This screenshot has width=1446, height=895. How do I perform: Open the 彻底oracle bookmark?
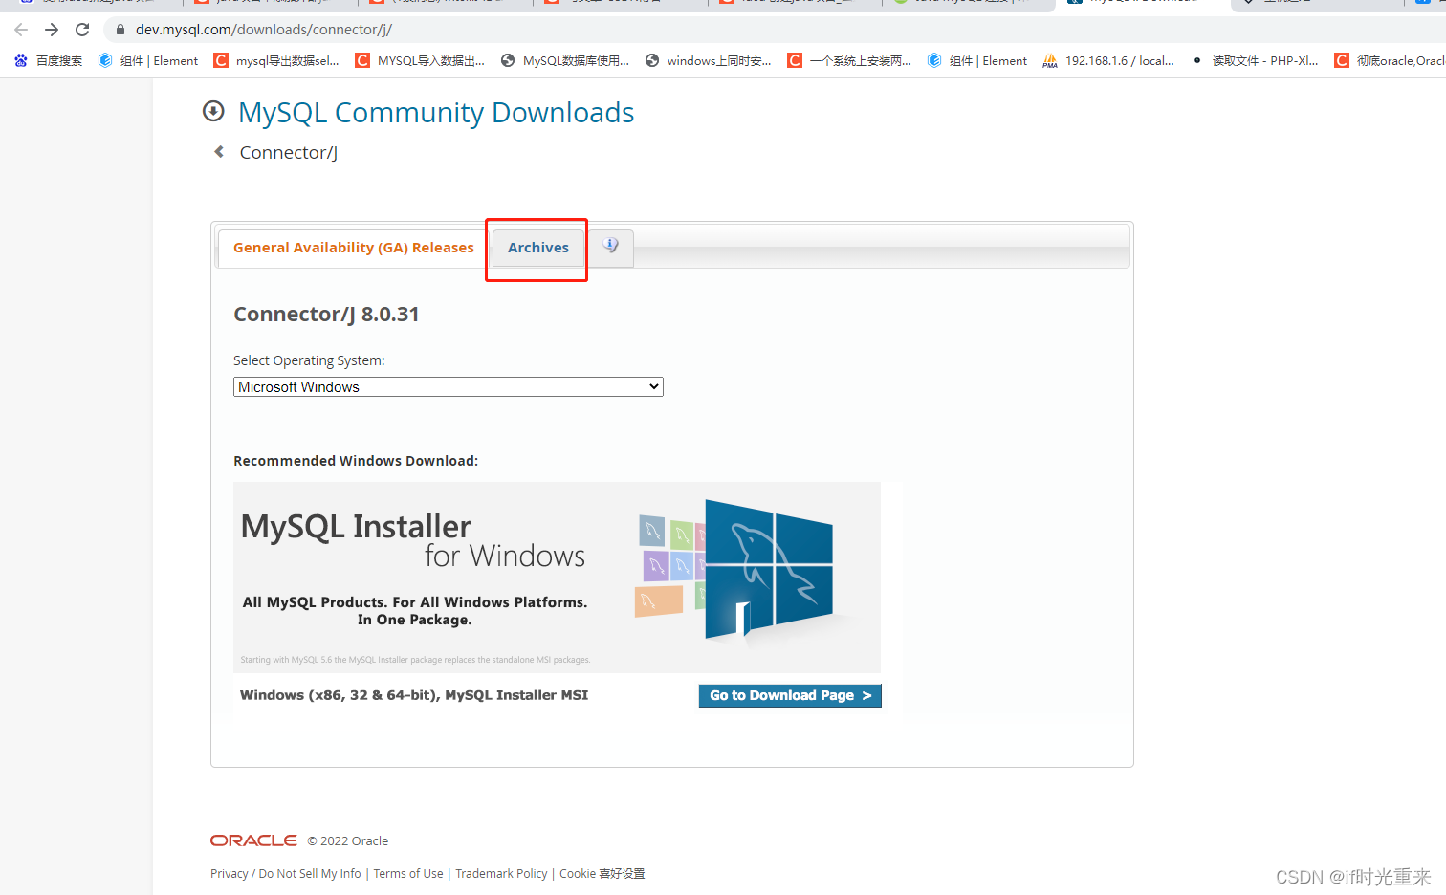pyautogui.click(x=1390, y=60)
